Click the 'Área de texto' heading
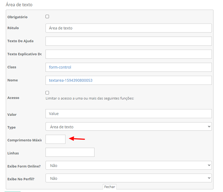 click(19, 5)
